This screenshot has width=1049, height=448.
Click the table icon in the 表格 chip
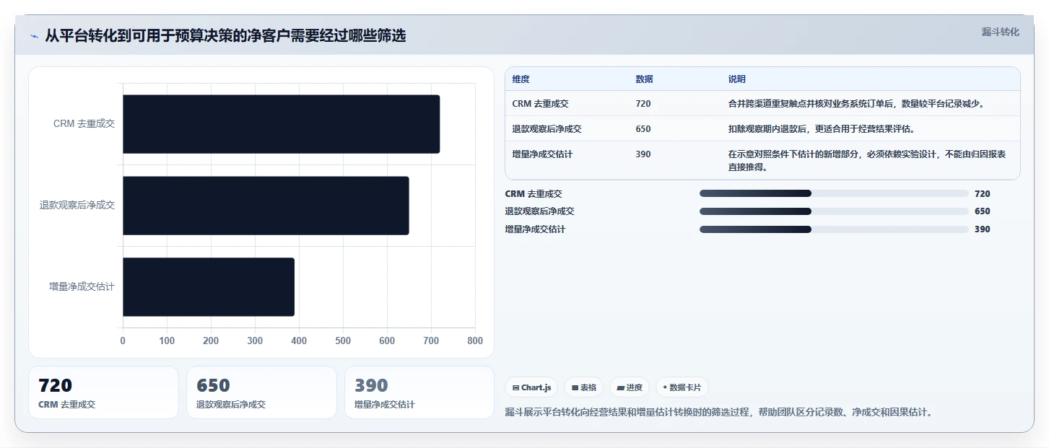pyautogui.click(x=575, y=388)
